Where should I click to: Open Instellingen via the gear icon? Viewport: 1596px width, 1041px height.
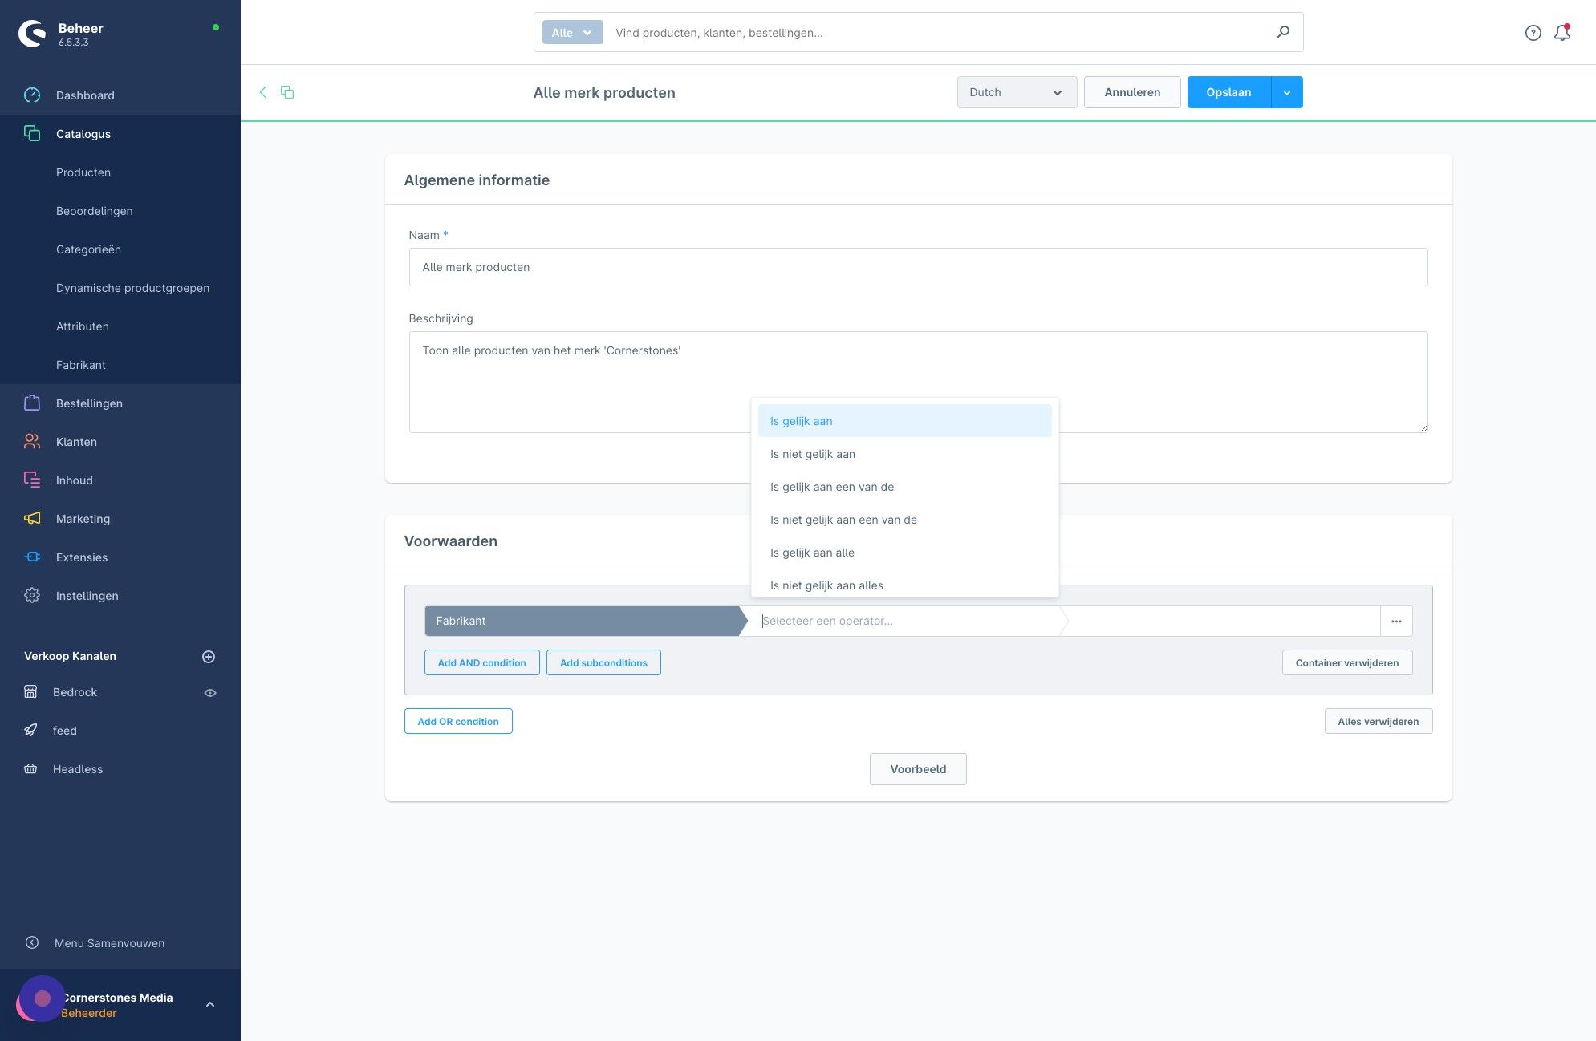click(x=32, y=595)
